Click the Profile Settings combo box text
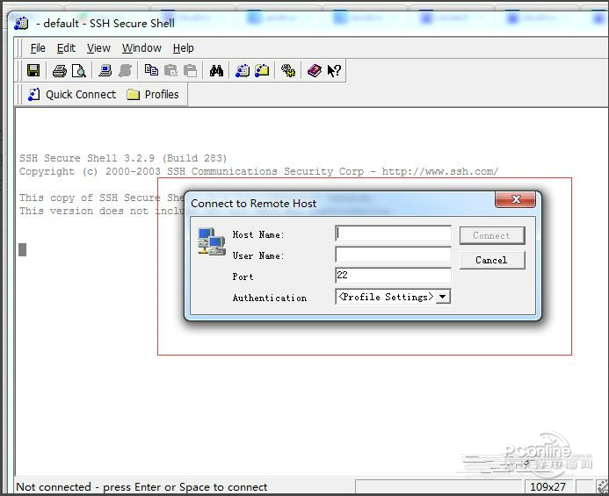The width and height of the screenshot is (609, 496). click(x=386, y=297)
